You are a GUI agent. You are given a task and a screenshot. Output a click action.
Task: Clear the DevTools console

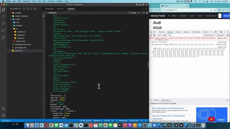(x=154, y=35)
